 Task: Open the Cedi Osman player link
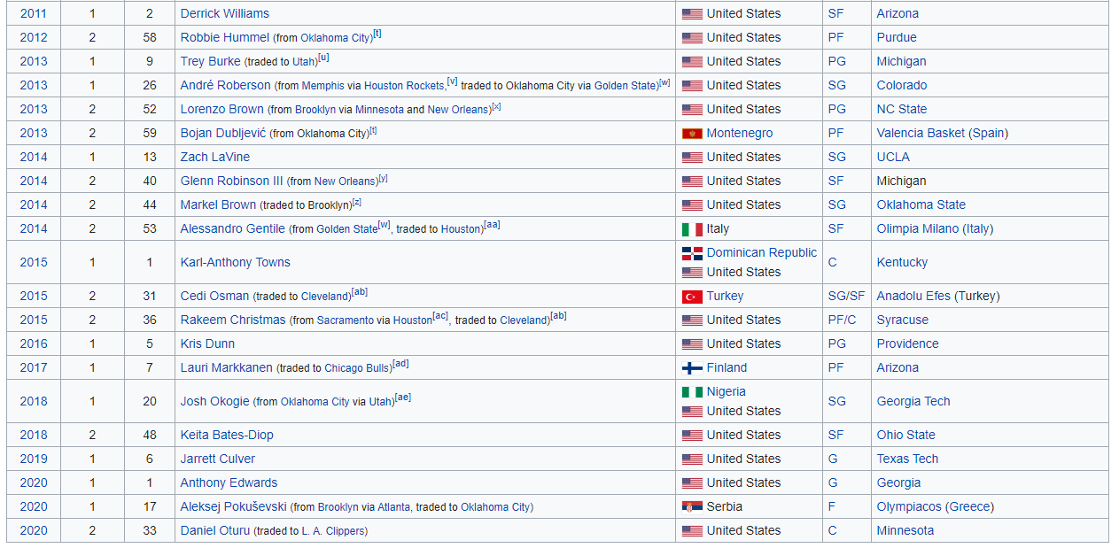215,296
